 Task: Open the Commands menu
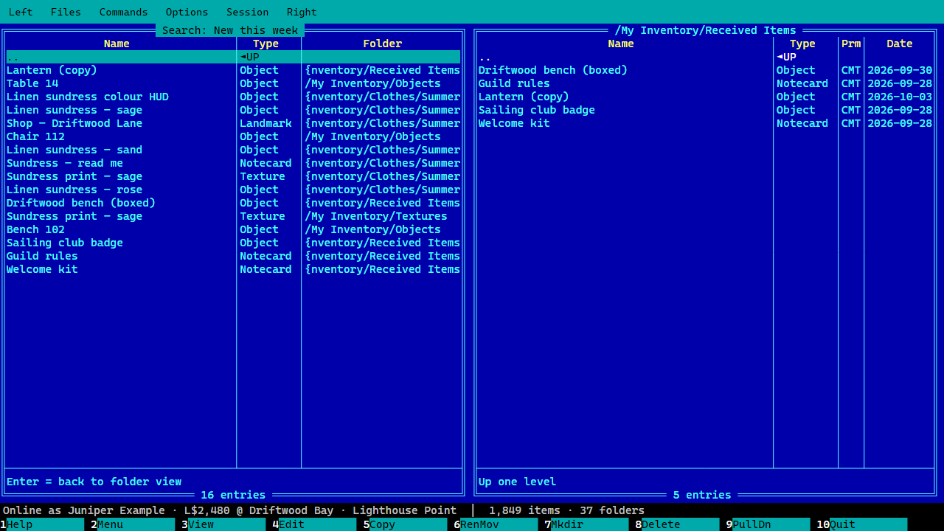[x=123, y=12]
